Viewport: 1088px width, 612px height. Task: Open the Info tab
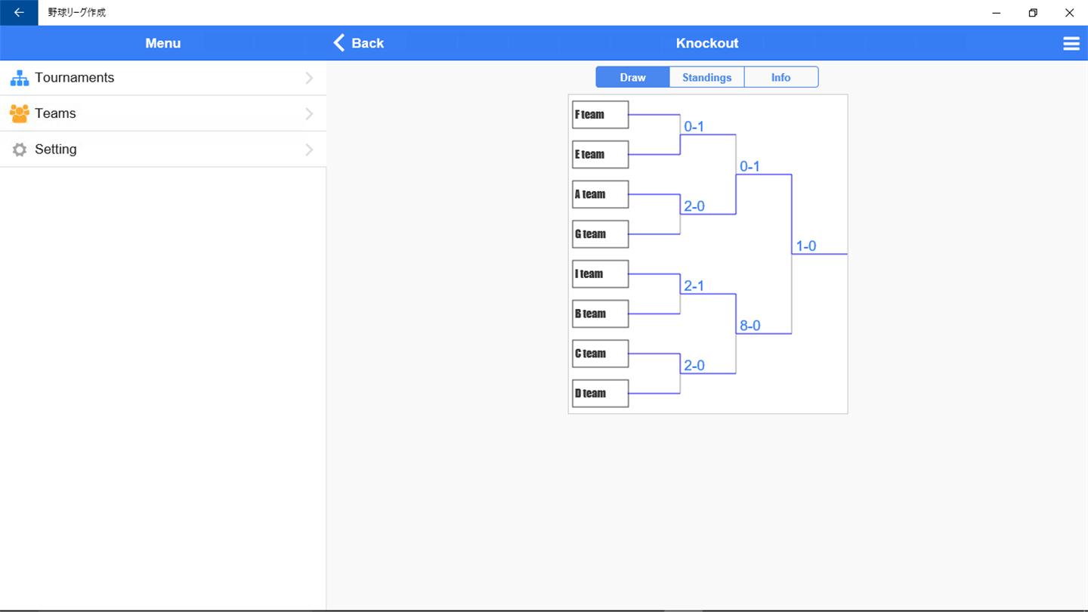780,77
